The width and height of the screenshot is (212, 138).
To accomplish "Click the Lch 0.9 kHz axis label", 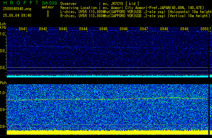I will click(x=3, y=51).
